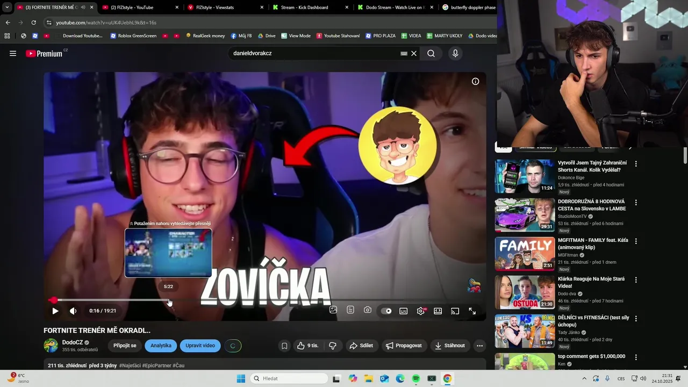Toggle the autoplay switch in the player
The width and height of the screenshot is (688, 387).
pyautogui.click(x=386, y=311)
